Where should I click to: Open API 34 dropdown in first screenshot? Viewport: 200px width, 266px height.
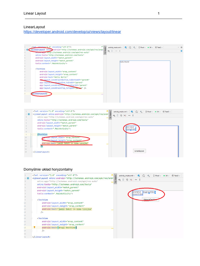coord(150,48)
